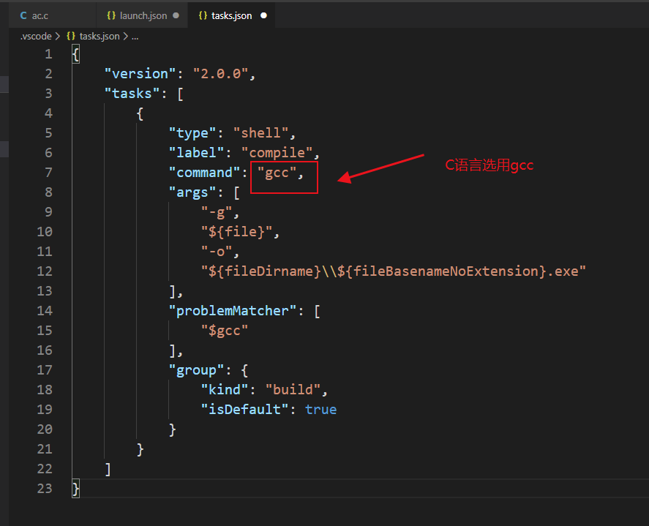649x526 pixels.
Task: Click the braces icon on tasks.json tab
Action: (203, 15)
